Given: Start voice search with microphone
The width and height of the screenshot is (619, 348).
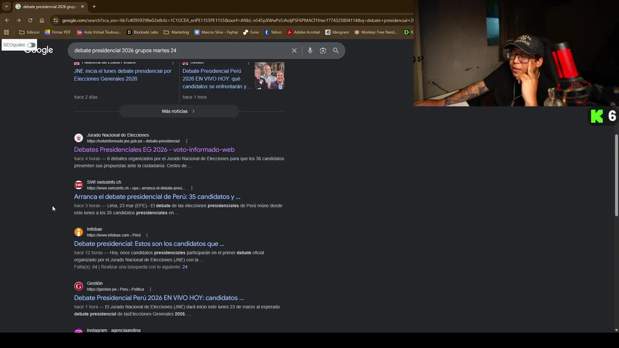Looking at the screenshot, I should tap(310, 50).
